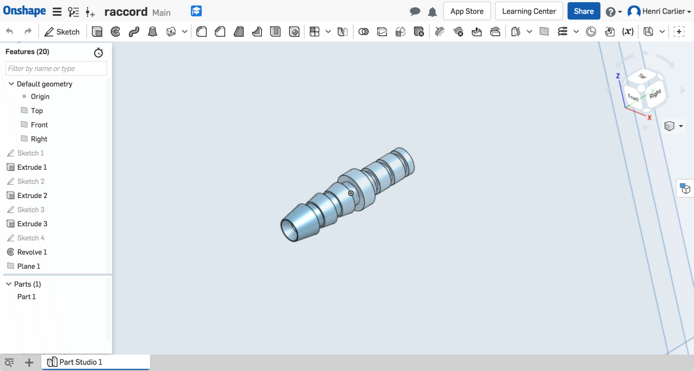Open the notifications bell
The height and width of the screenshot is (371, 694).
432,12
